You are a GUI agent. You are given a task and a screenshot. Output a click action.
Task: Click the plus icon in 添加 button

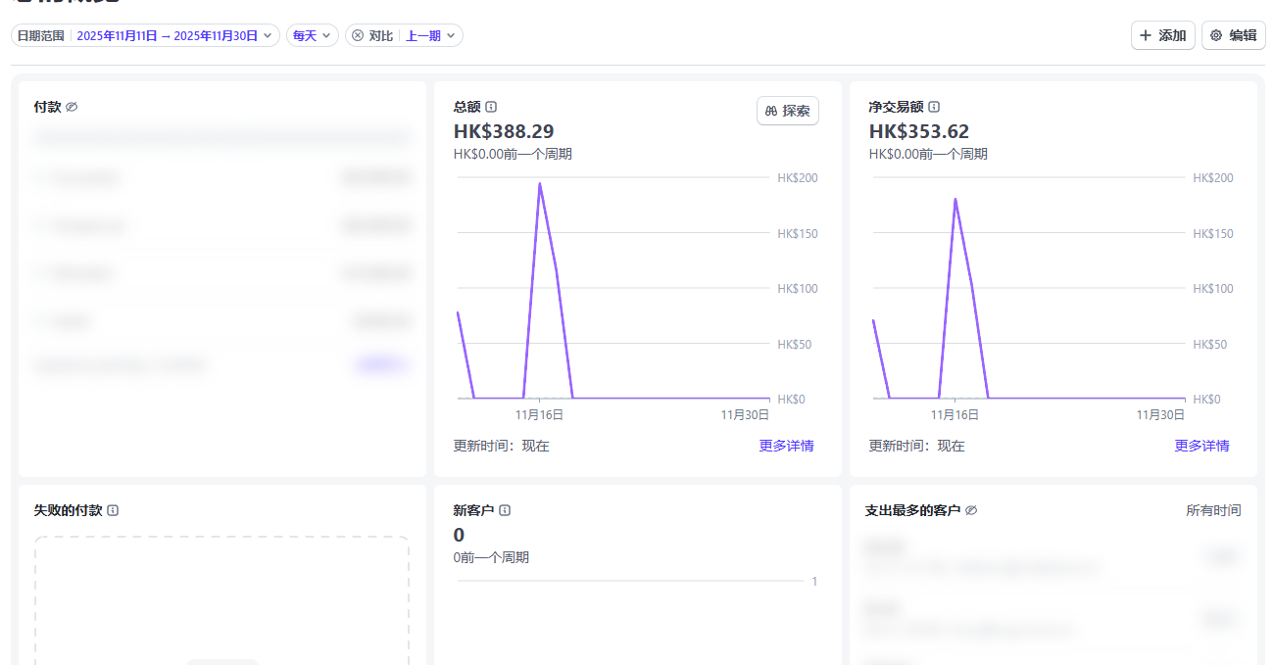[x=1146, y=35]
